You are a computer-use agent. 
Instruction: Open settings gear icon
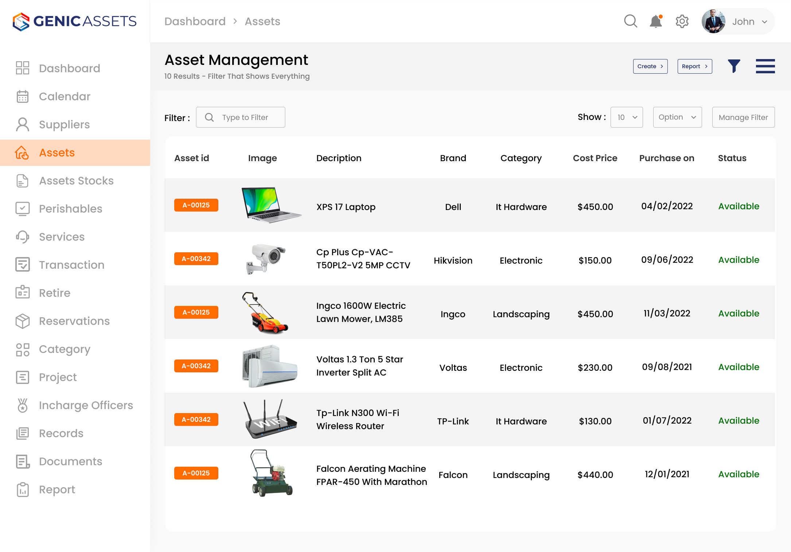pos(682,21)
